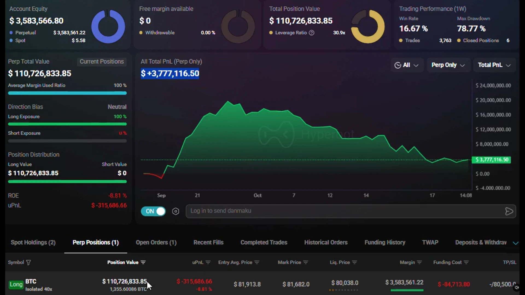
Task: Turn off the danmaku ON toggle
Action: click(x=153, y=211)
